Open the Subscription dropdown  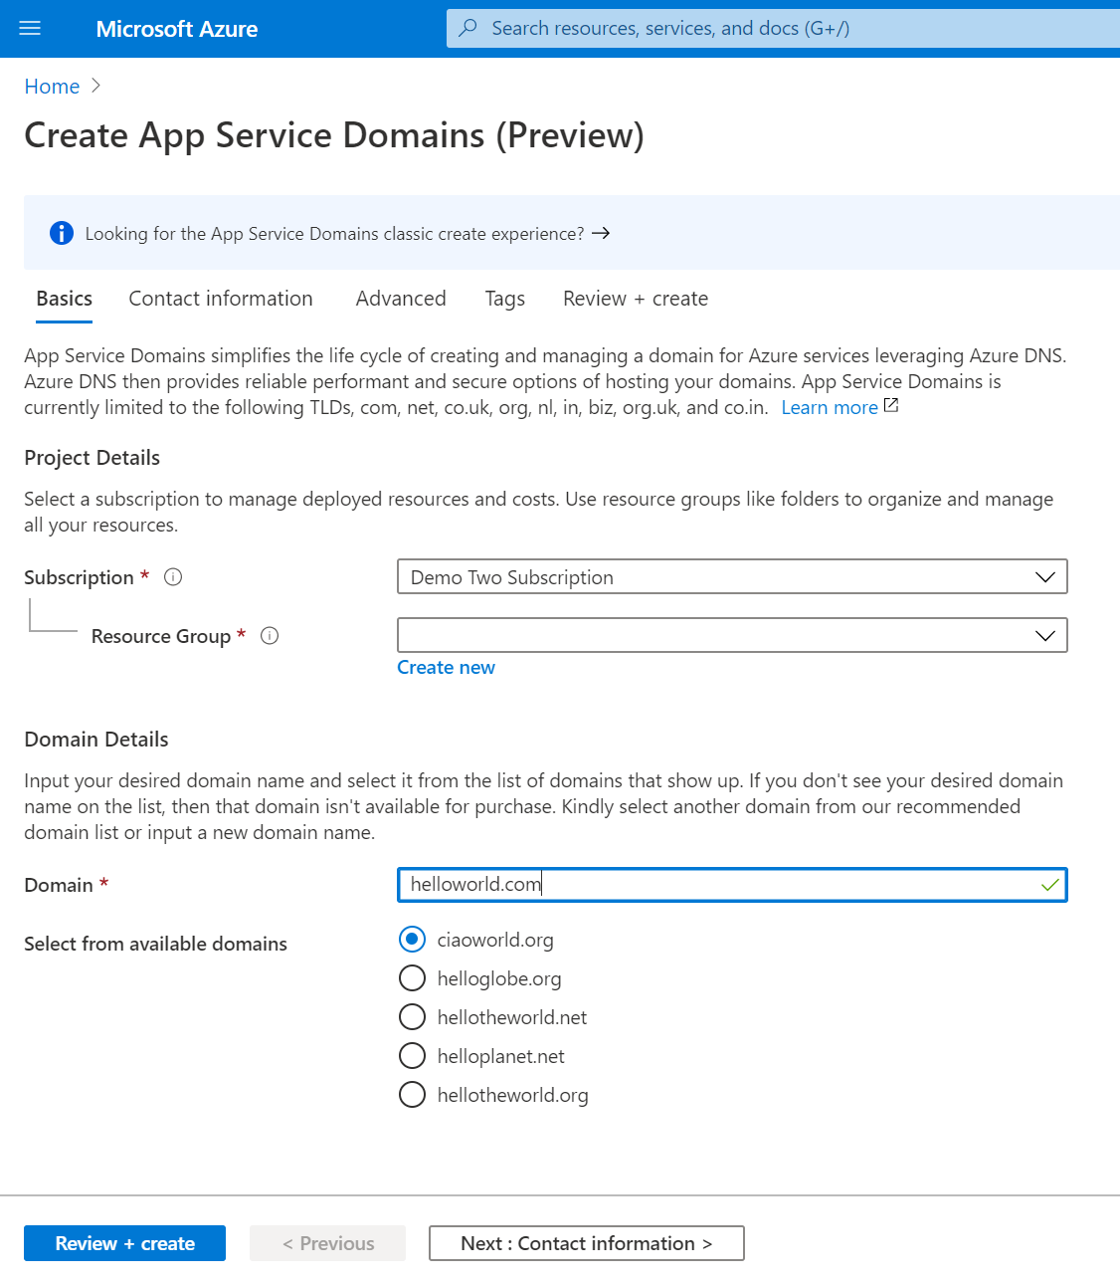pyautogui.click(x=1043, y=576)
